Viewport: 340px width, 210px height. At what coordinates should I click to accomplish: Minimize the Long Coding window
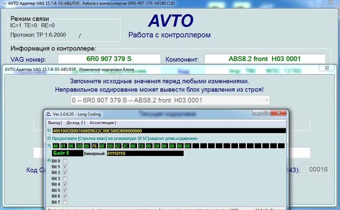pos(257,113)
